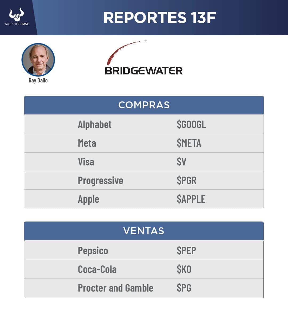The image size is (288, 310).
Task: Select Procter and Gamble name
Action: [x=115, y=288]
